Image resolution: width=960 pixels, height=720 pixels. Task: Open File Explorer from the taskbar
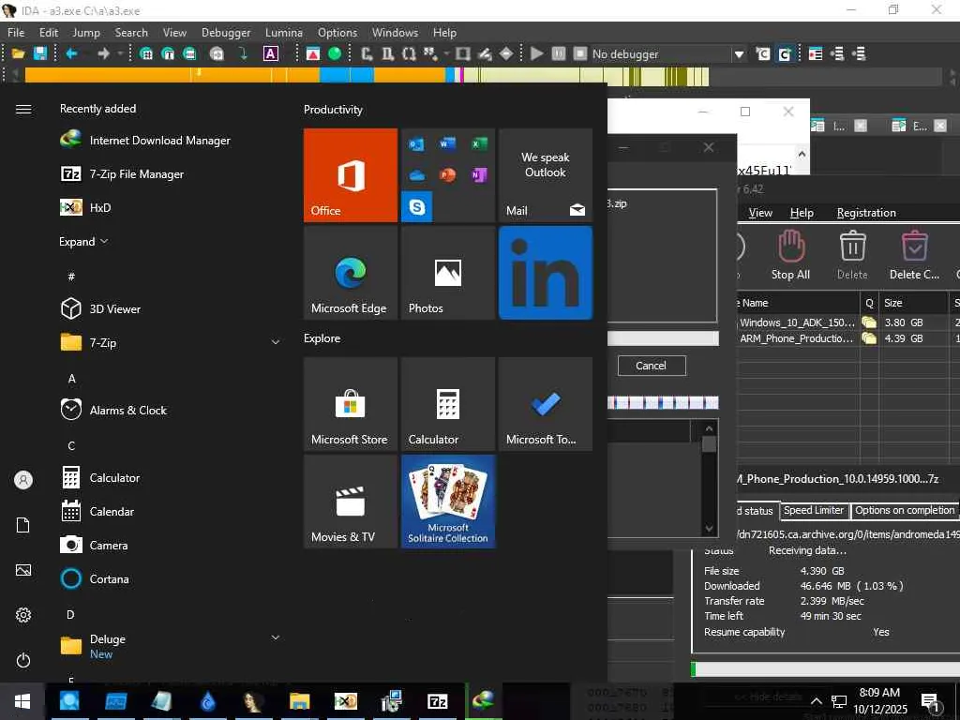[299, 701]
